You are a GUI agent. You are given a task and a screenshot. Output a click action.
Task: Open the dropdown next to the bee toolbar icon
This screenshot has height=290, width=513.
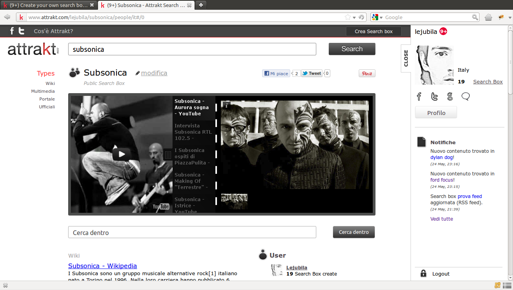[x=510, y=18]
